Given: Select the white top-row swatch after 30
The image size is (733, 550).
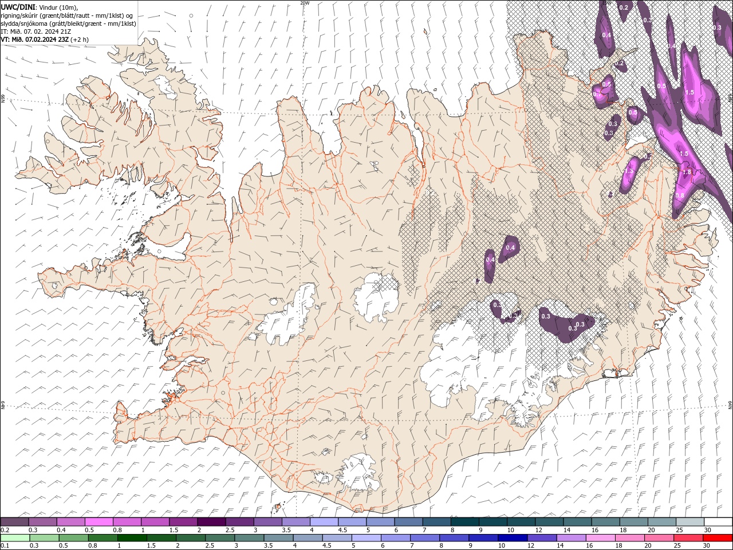Looking at the screenshot, I should [x=718, y=522].
